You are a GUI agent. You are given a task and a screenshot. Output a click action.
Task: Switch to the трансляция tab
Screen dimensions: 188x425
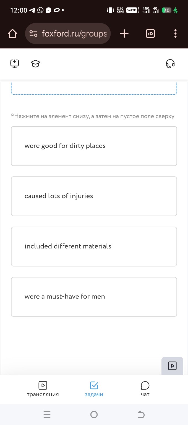tap(43, 389)
